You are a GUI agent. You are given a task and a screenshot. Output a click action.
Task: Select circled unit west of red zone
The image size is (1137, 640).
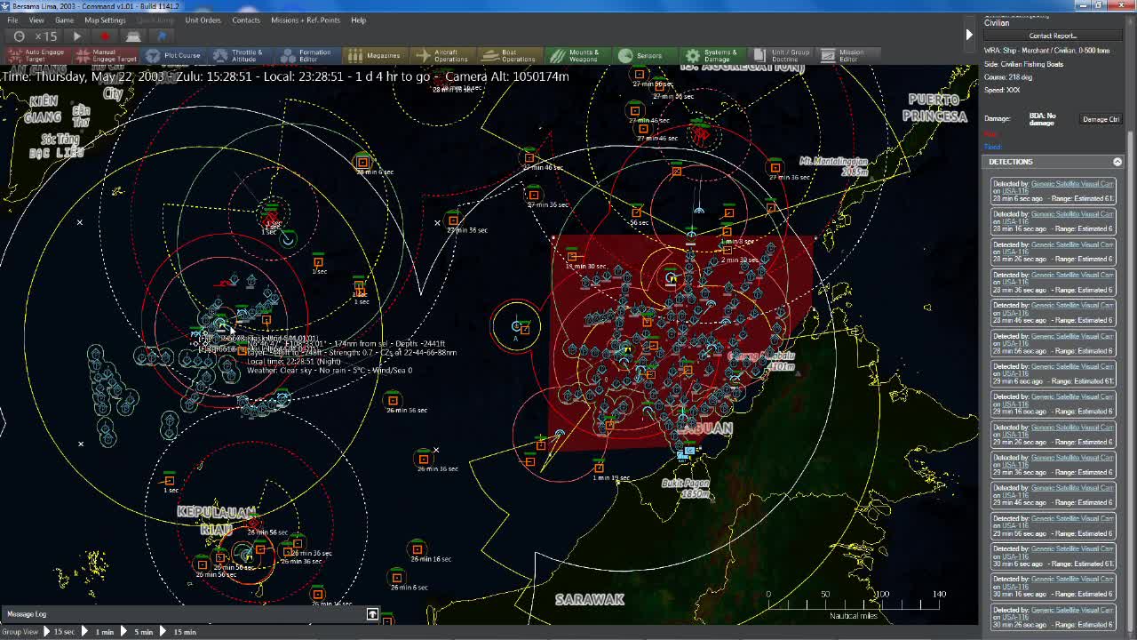[x=517, y=326]
